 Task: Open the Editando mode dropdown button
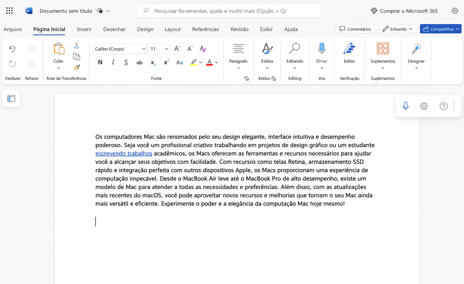[397, 29]
